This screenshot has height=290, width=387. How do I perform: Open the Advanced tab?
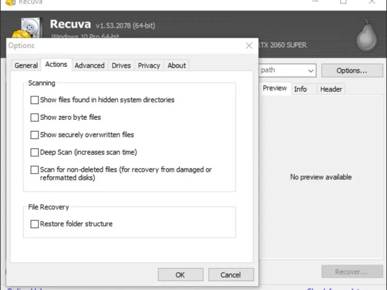(89, 65)
